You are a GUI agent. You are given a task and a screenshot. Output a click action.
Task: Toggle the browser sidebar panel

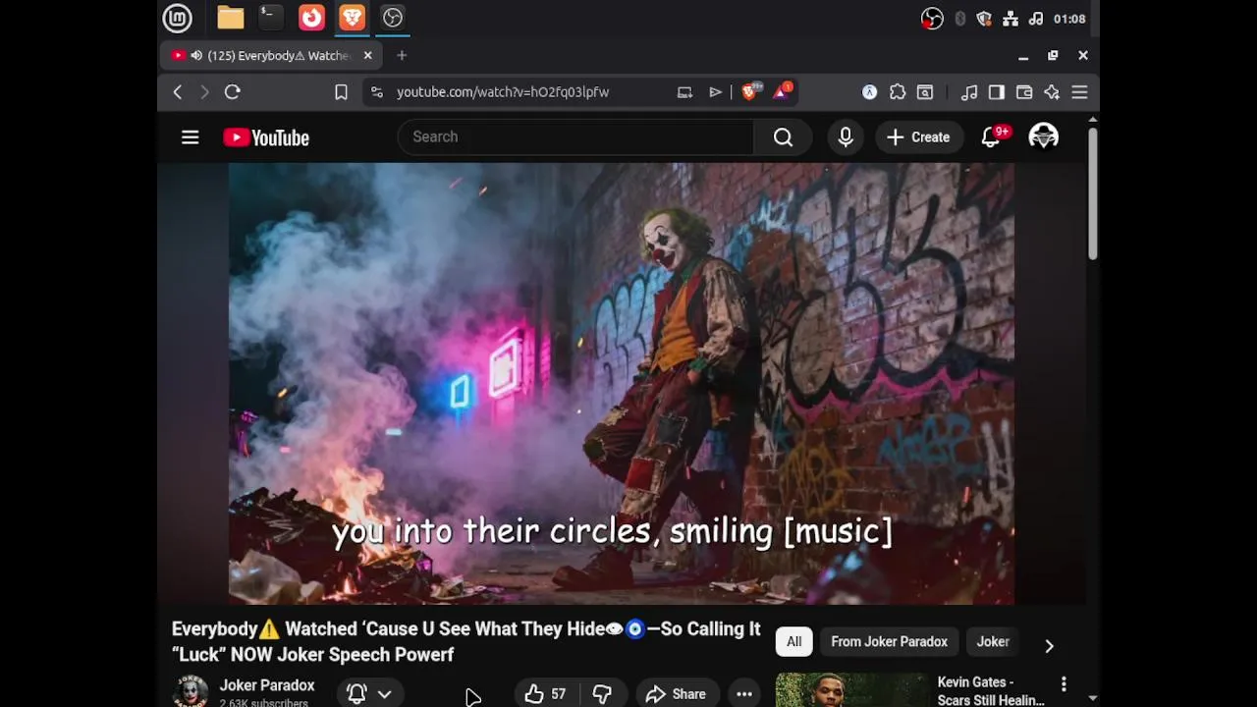tap(997, 92)
